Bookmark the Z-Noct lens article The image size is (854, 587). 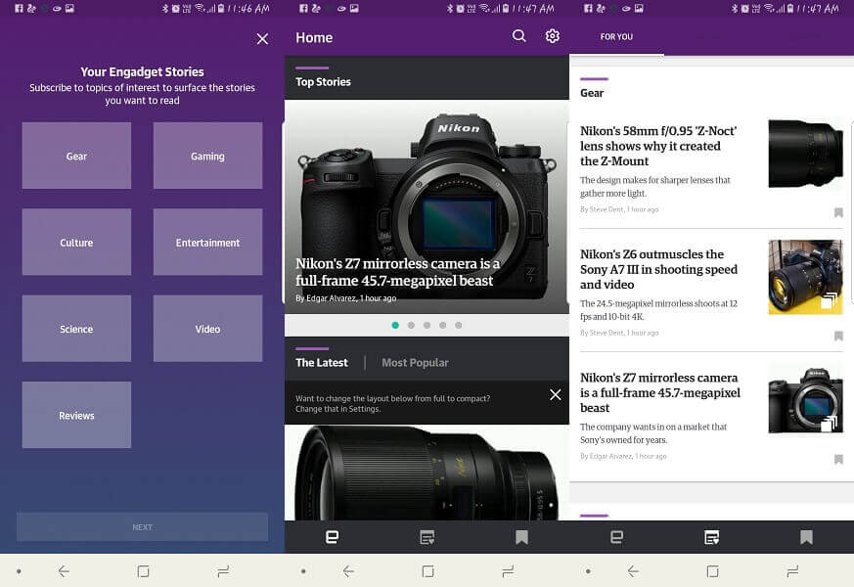(x=838, y=212)
